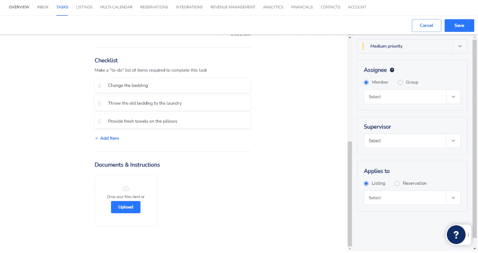Click the Upload button

(126, 207)
